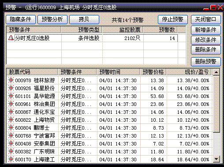Stop alerts with 停止预警 button
Screen dimensions: 224x167
point(173,19)
